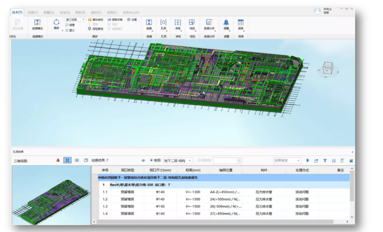Start the 漫游 roaming tool
383x232 pixels.
pos(57,24)
